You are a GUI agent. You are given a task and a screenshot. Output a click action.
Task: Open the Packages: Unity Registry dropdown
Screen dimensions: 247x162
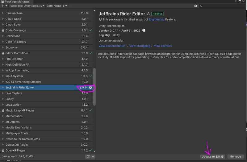pyautogui.click(x=27, y=6)
